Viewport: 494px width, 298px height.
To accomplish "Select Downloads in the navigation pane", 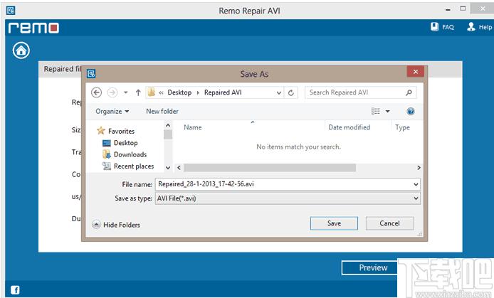I will point(130,154).
